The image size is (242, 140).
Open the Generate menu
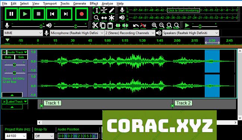79,3
